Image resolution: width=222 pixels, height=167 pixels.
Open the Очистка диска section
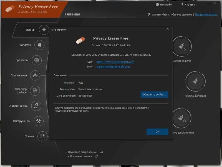[18, 106]
